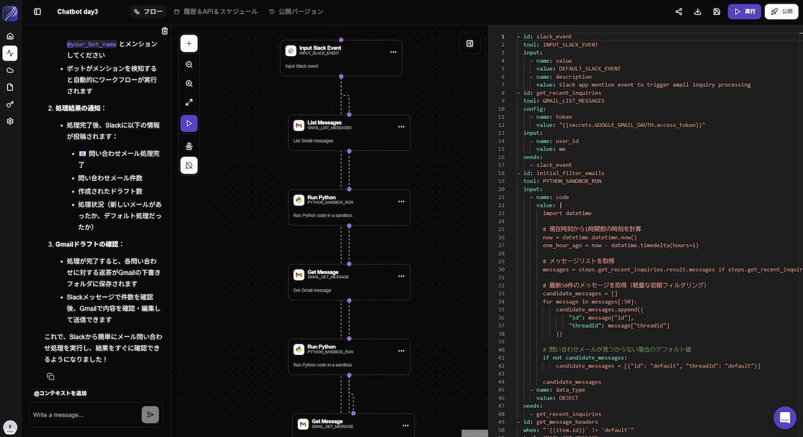
Task: Fit the flow canvas to view
Action: click(189, 102)
